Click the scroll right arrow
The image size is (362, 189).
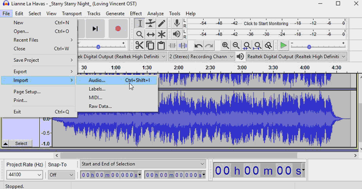[355, 155]
